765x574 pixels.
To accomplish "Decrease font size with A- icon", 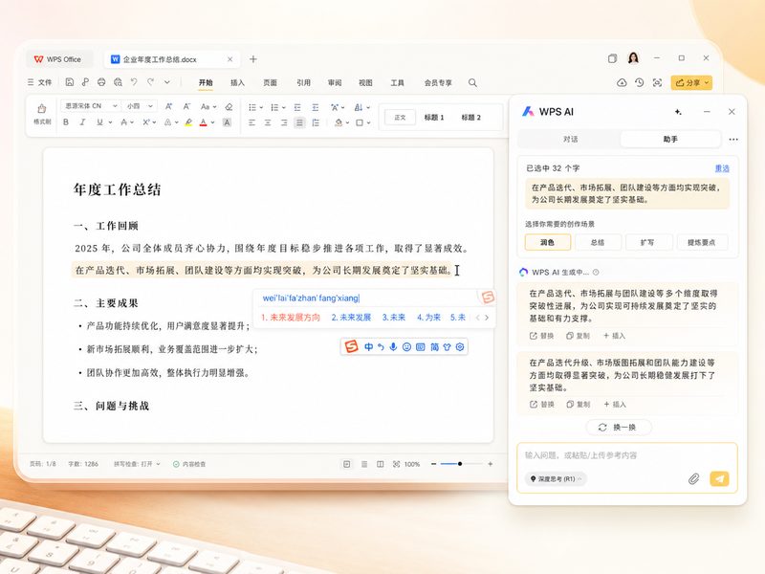I will point(186,106).
